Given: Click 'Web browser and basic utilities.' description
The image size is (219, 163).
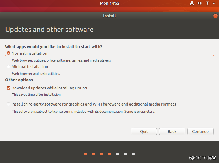Looking at the screenshot, I should 36,74.
